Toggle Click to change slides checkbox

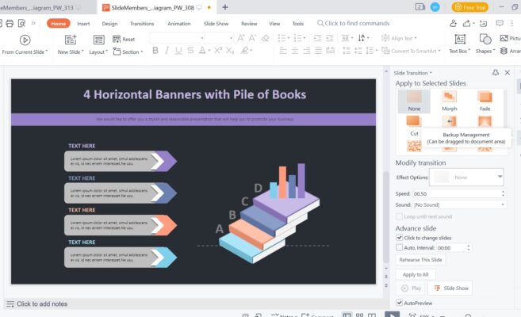click(x=400, y=237)
